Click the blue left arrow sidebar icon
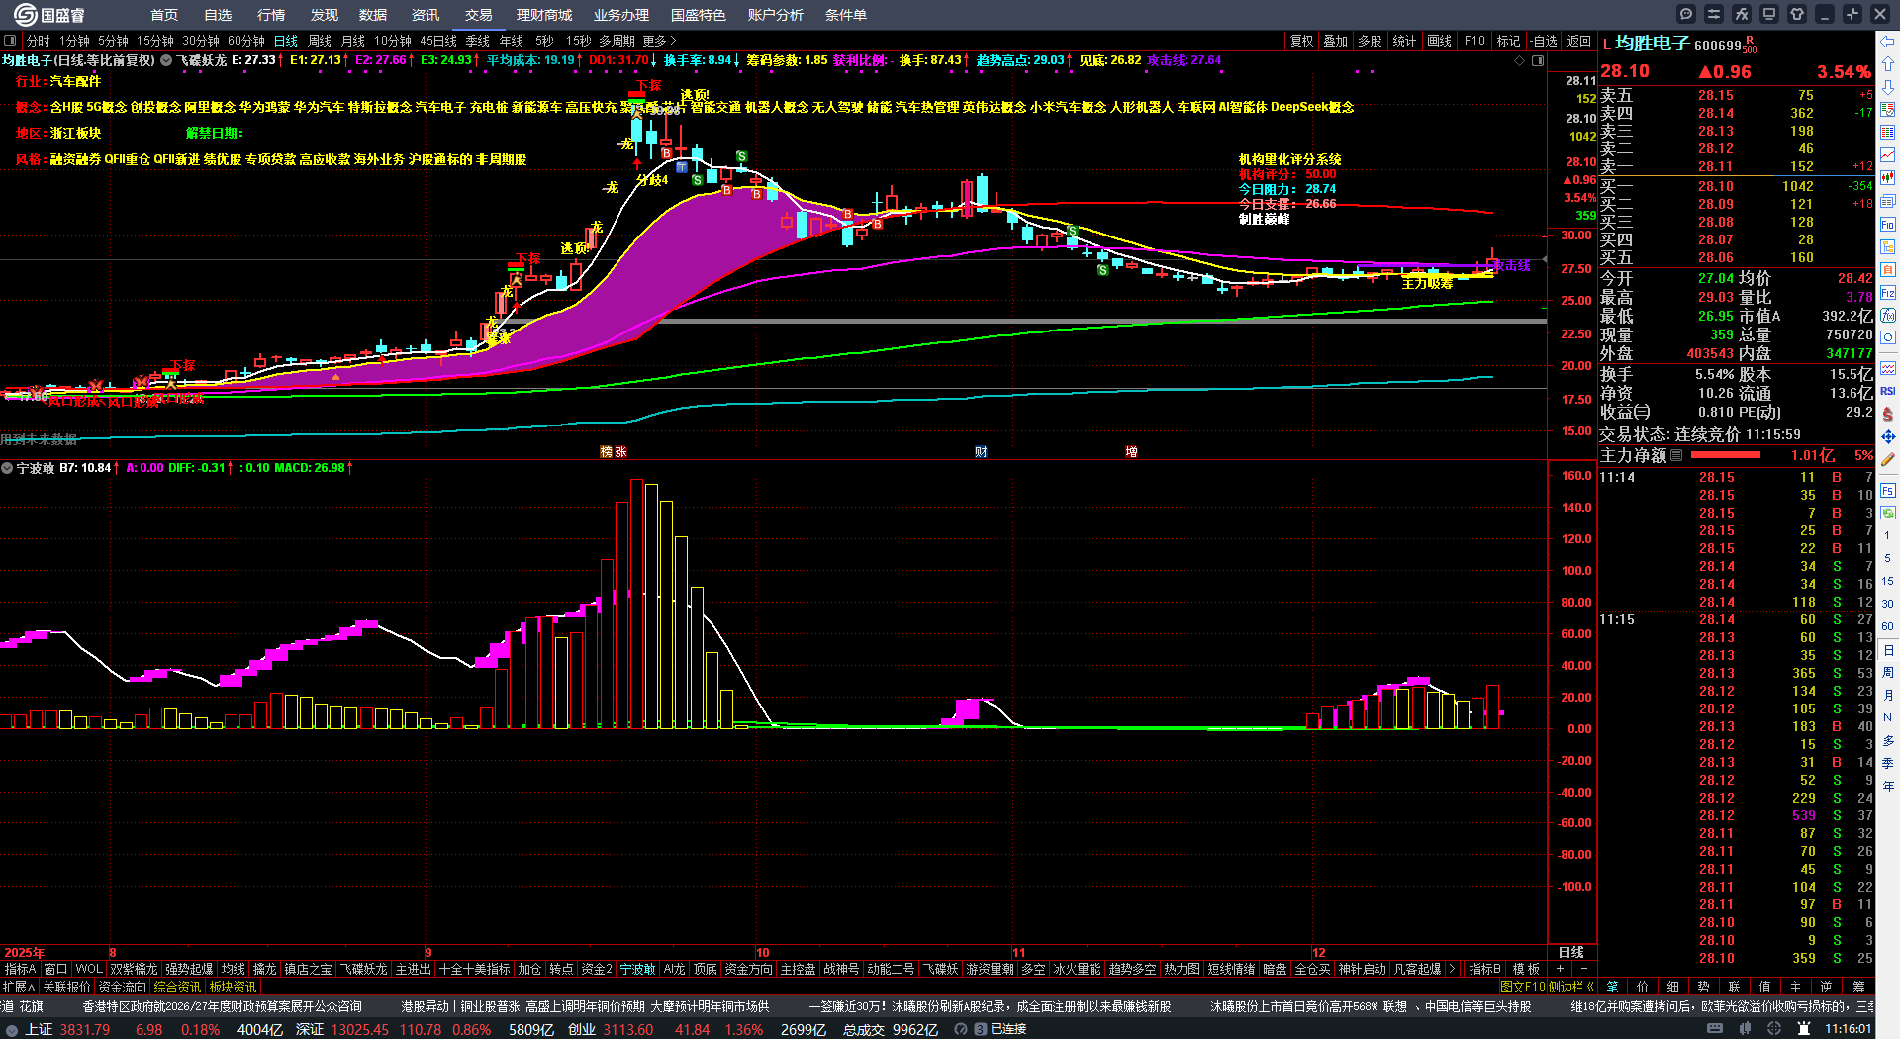 point(1888,42)
